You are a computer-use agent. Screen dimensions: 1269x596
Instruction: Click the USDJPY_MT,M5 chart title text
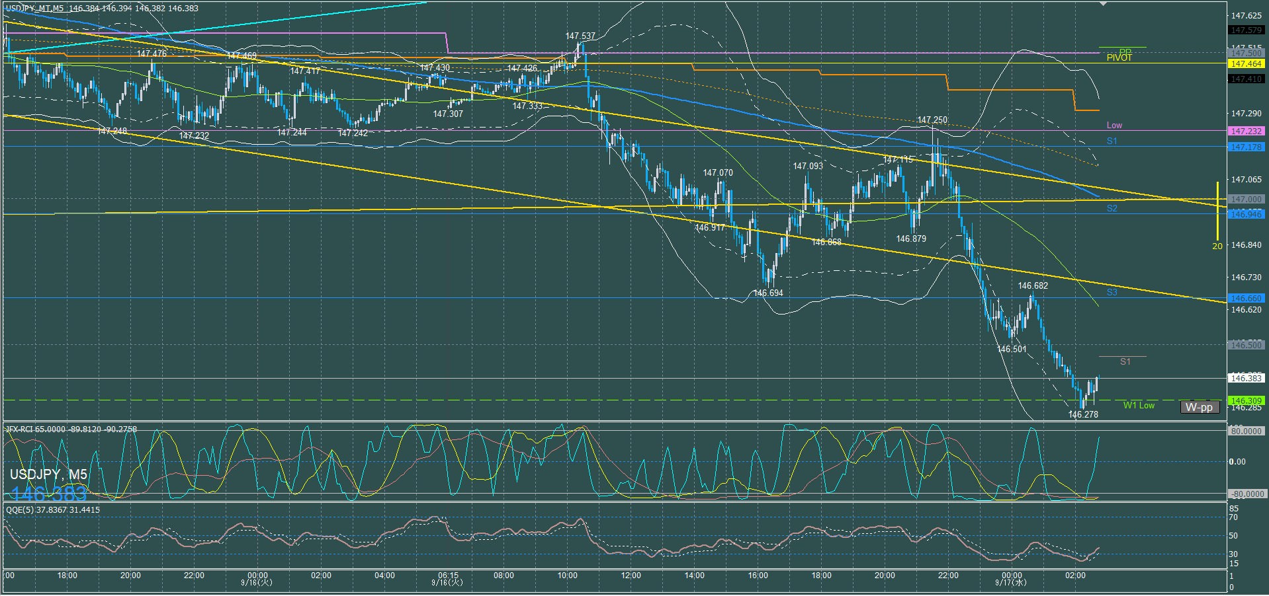[34, 9]
